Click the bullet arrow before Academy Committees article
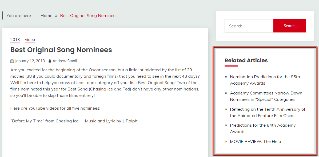Screen dimensions: 319x157 (x=226, y=93)
